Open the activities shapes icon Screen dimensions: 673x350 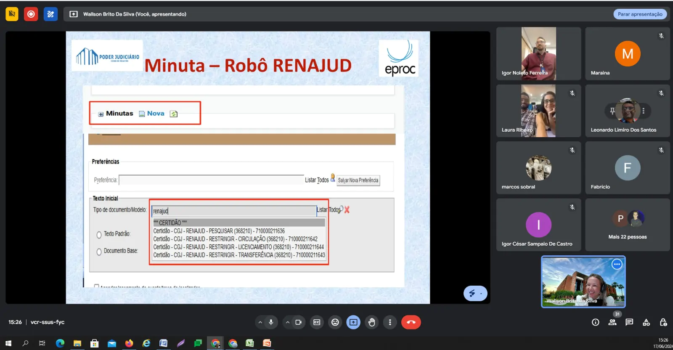coord(647,322)
